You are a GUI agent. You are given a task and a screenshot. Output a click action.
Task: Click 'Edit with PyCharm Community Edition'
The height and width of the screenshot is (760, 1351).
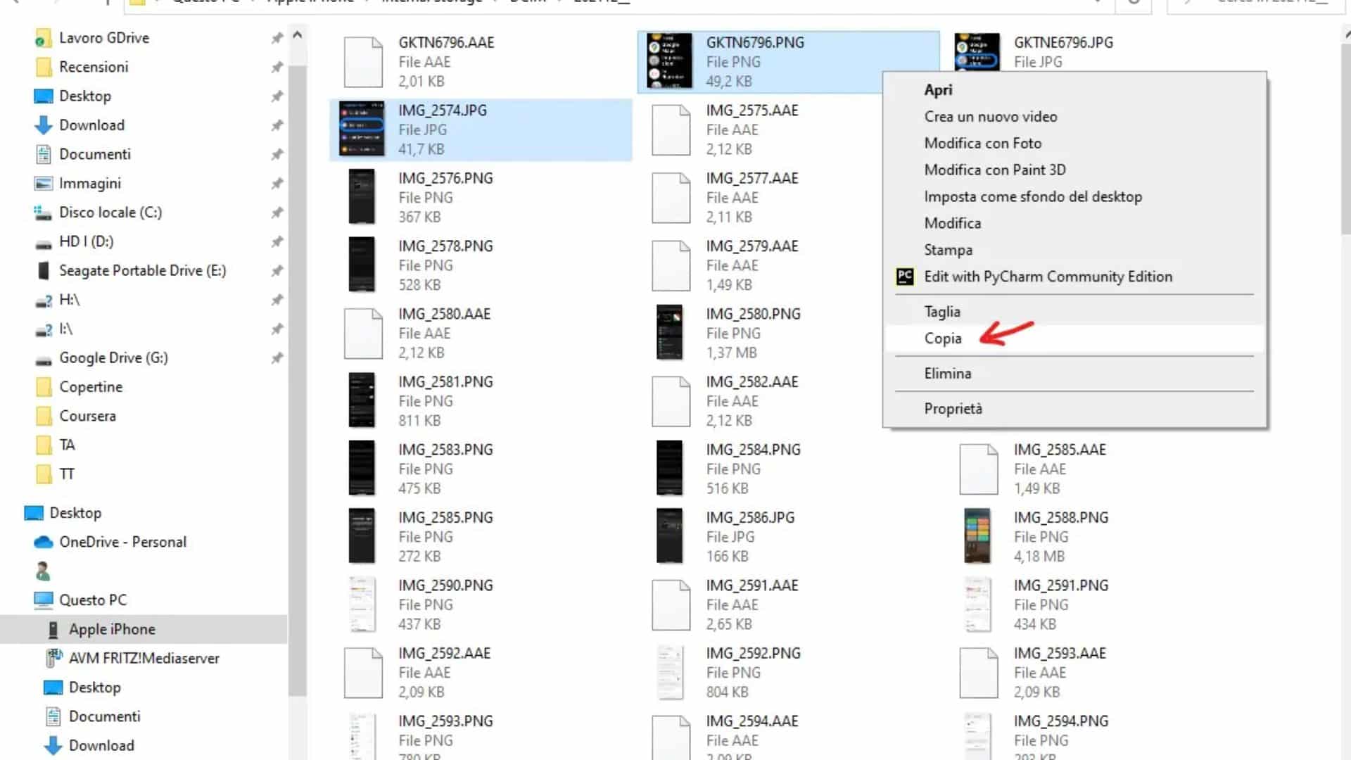(1048, 276)
